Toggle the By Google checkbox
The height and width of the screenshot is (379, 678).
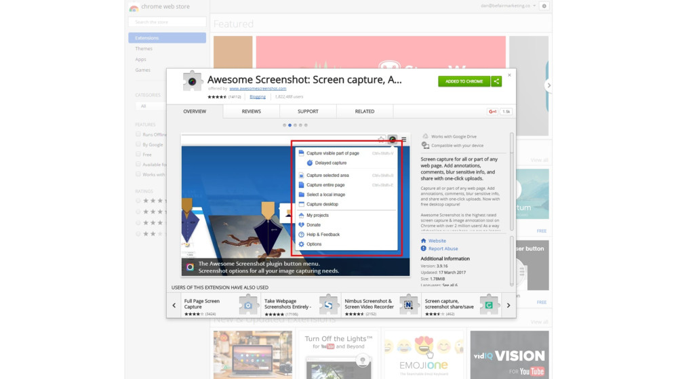pyautogui.click(x=138, y=144)
